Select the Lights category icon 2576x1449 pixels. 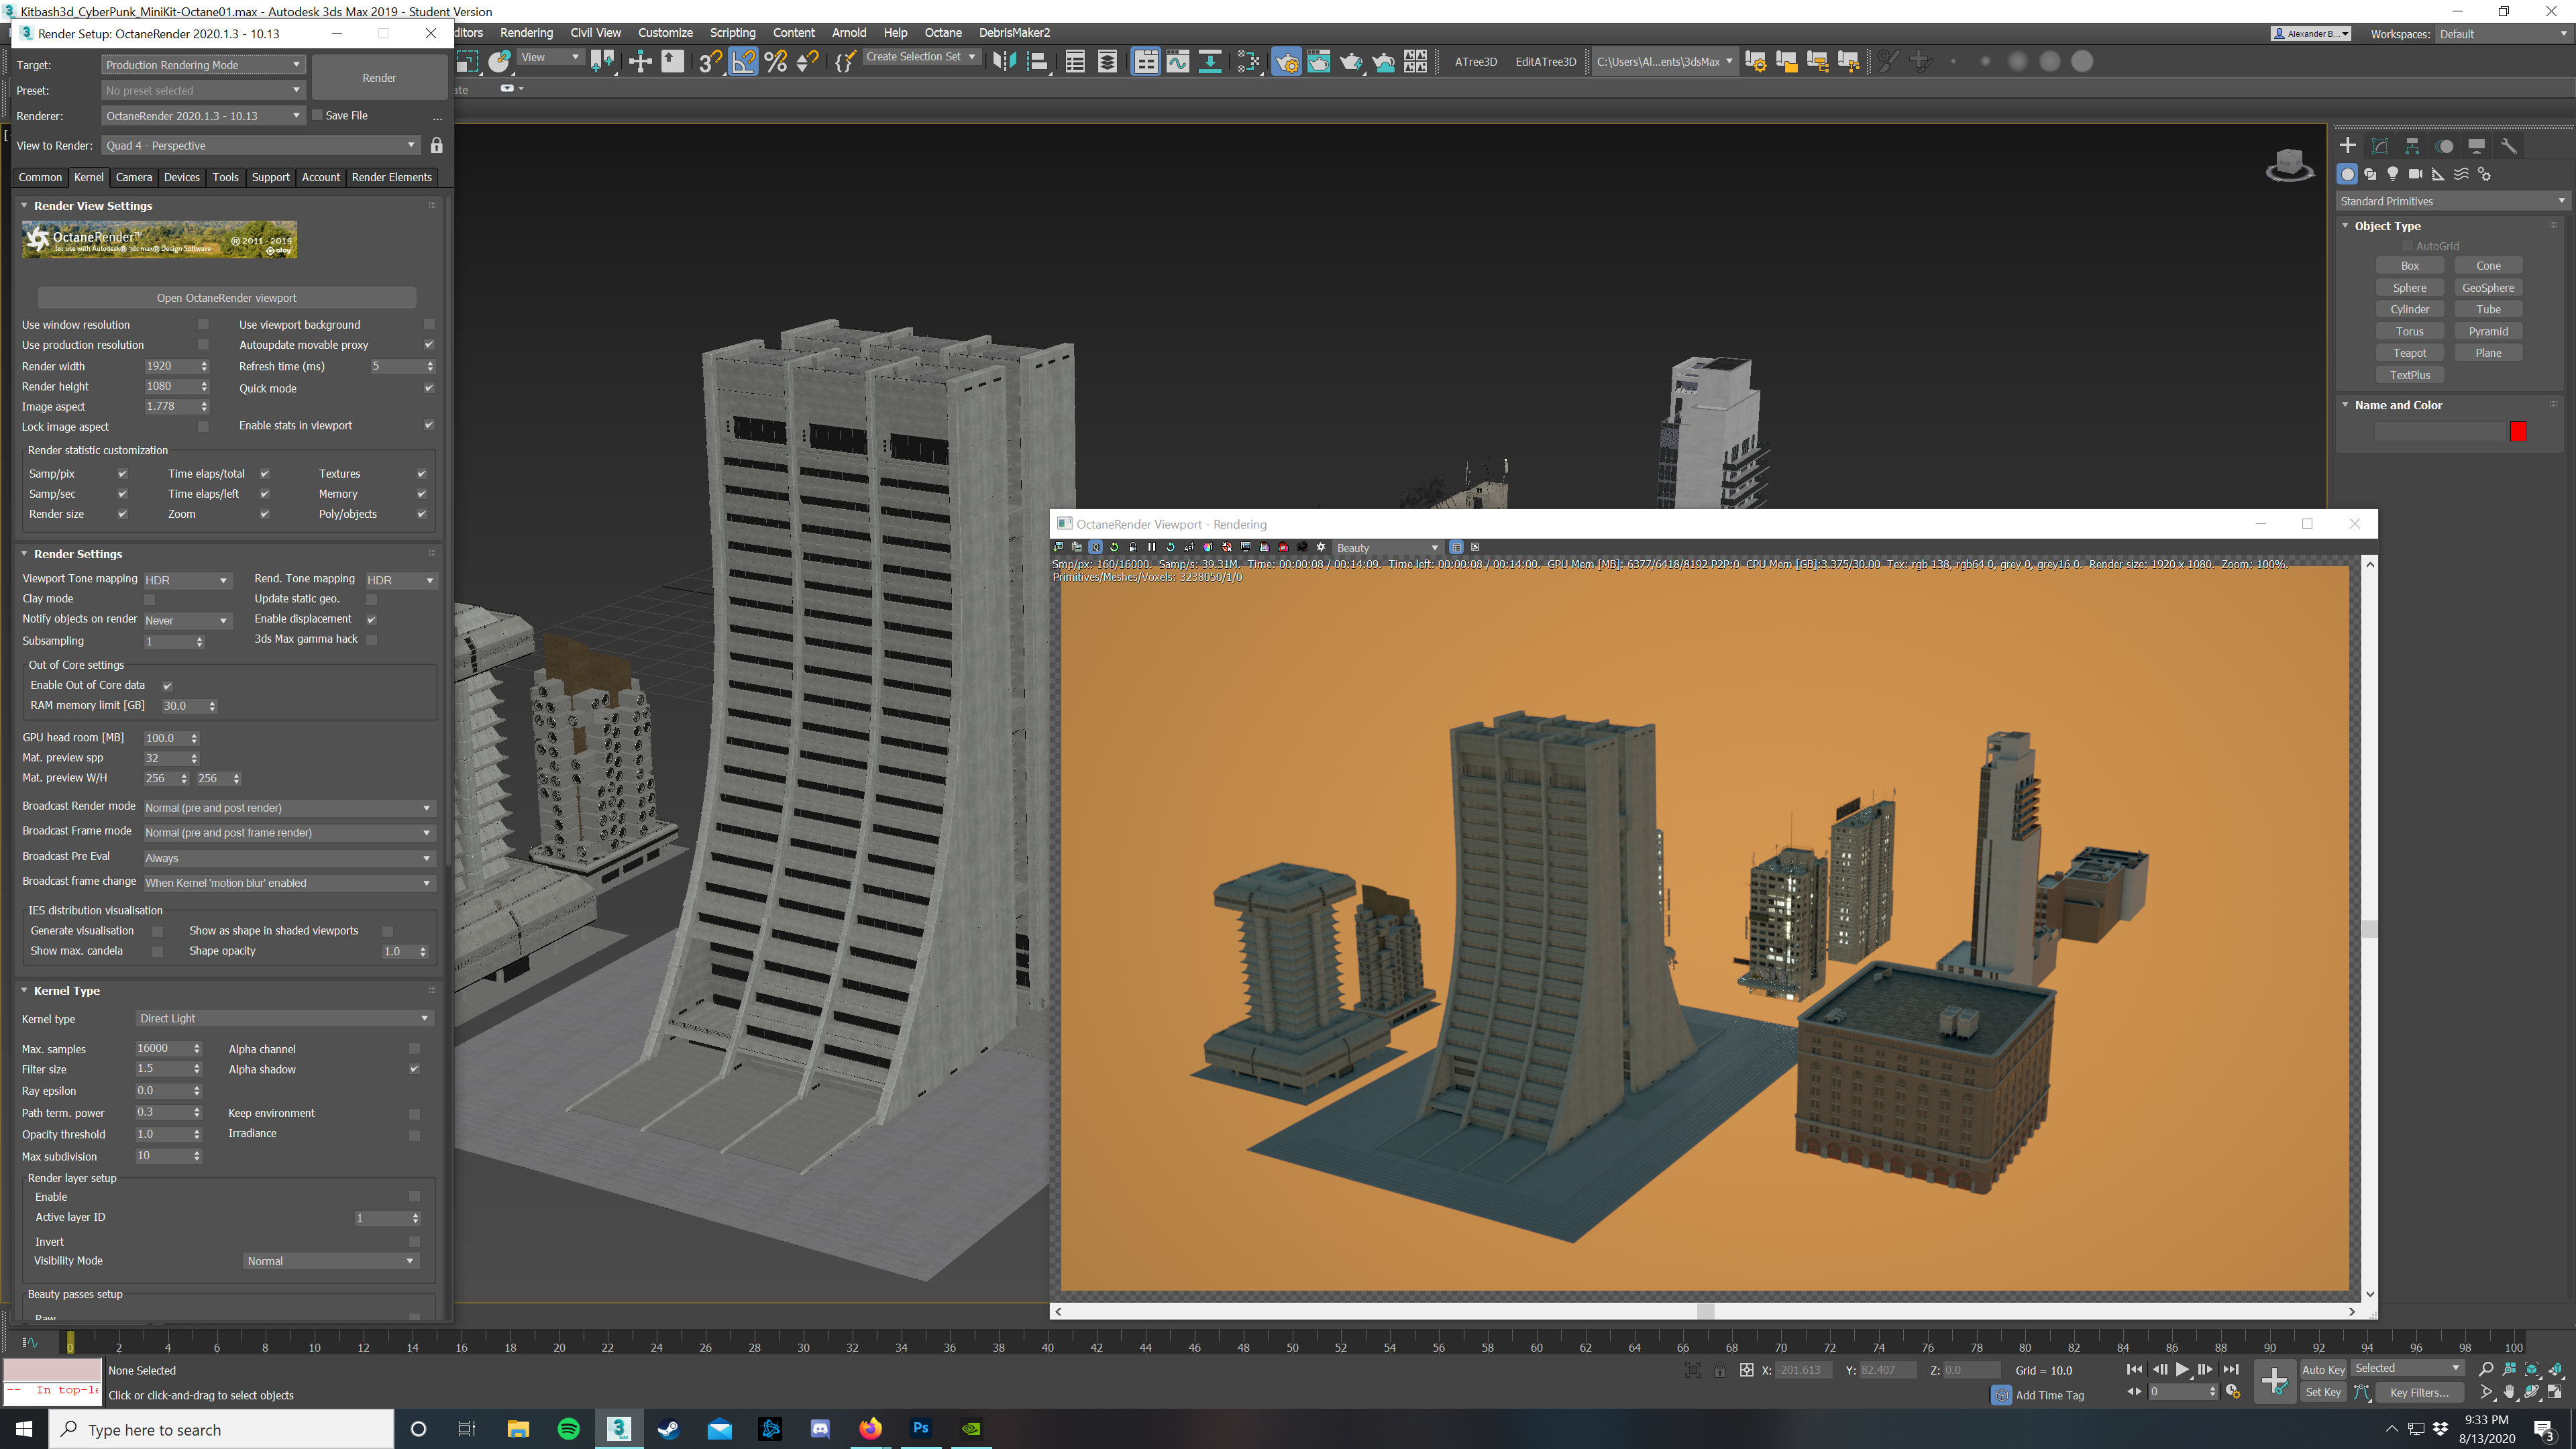pos(2392,174)
